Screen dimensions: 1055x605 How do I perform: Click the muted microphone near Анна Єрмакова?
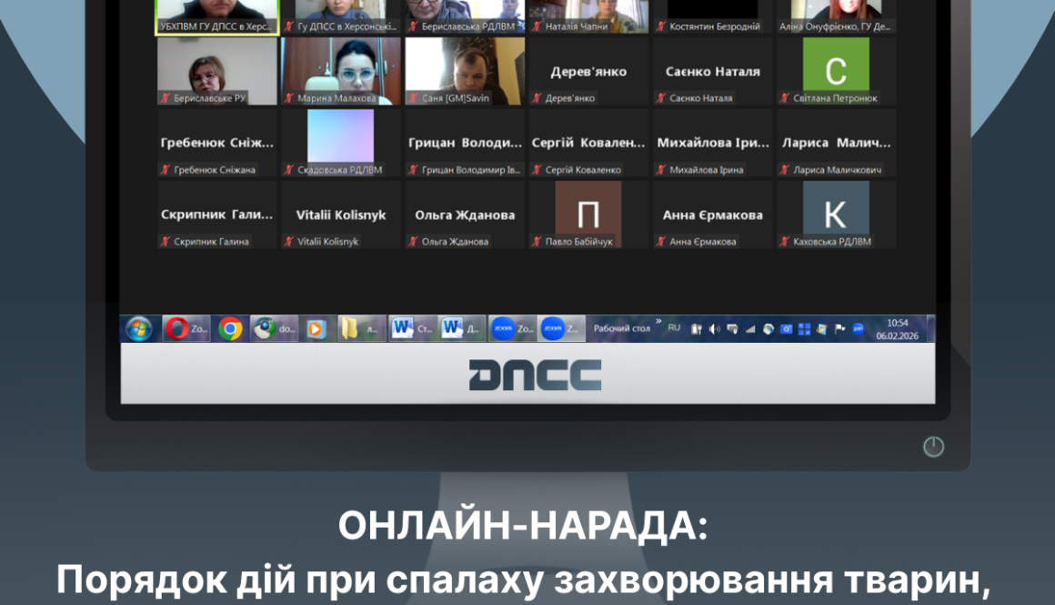point(659,241)
